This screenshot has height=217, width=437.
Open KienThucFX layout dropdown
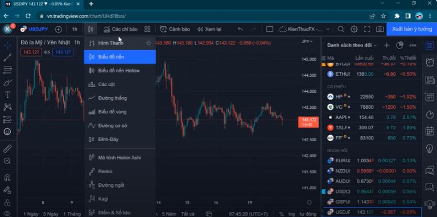pyautogui.click(x=304, y=29)
